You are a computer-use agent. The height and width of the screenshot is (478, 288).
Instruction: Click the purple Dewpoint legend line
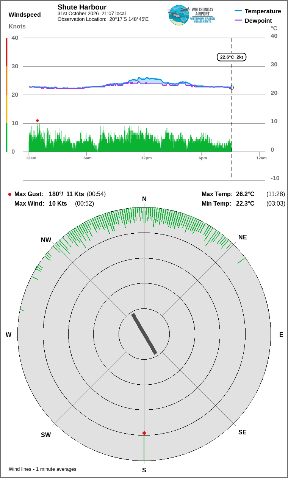coord(238,20)
